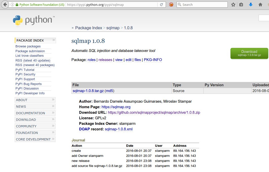Click the PACKAGE INDEX chevron
Screen dimensions: 269x172
tap(53, 40)
